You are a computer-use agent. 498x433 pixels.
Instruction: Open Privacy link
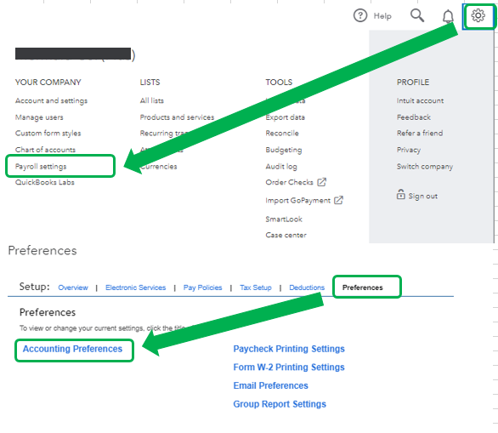tap(409, 150)
